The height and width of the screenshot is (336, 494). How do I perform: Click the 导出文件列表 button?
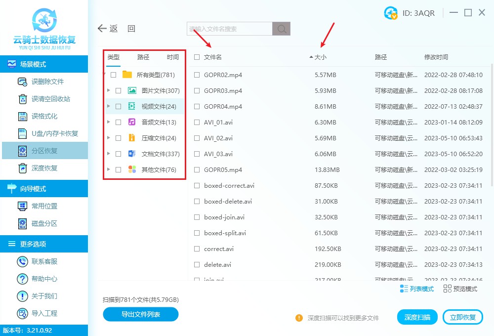140,315
